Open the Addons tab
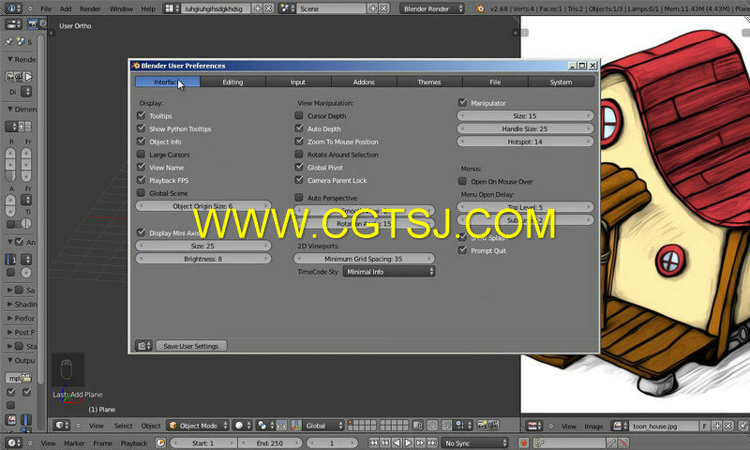 point(364,82)
